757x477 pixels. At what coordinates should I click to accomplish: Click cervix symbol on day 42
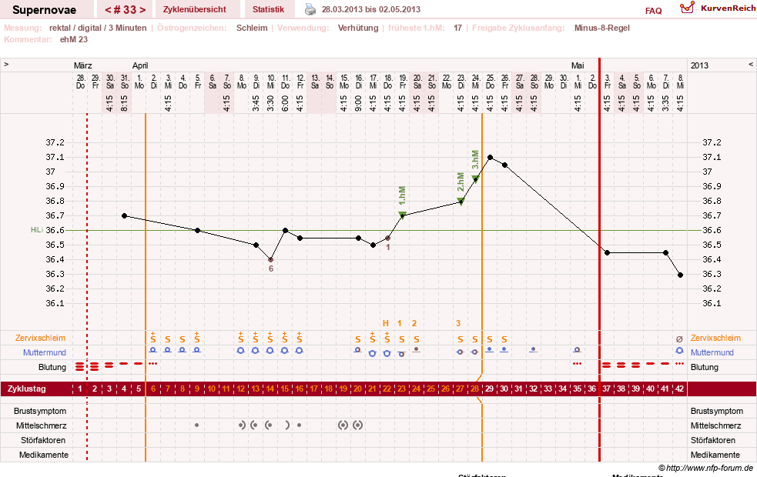pyautogui.click(x=680, y=351)
